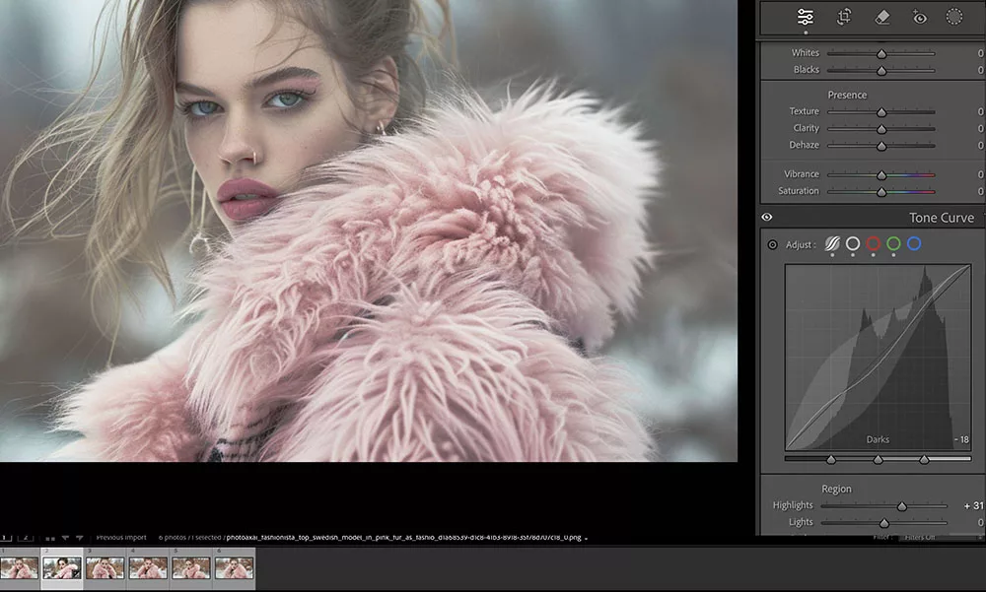Select the fifth filmstrip thumbnail

coord(190,568)
